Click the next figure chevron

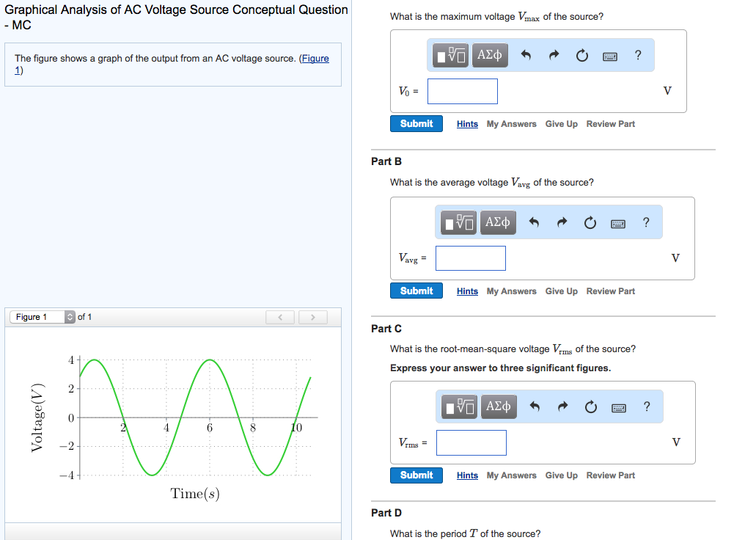tap(312, 316)
